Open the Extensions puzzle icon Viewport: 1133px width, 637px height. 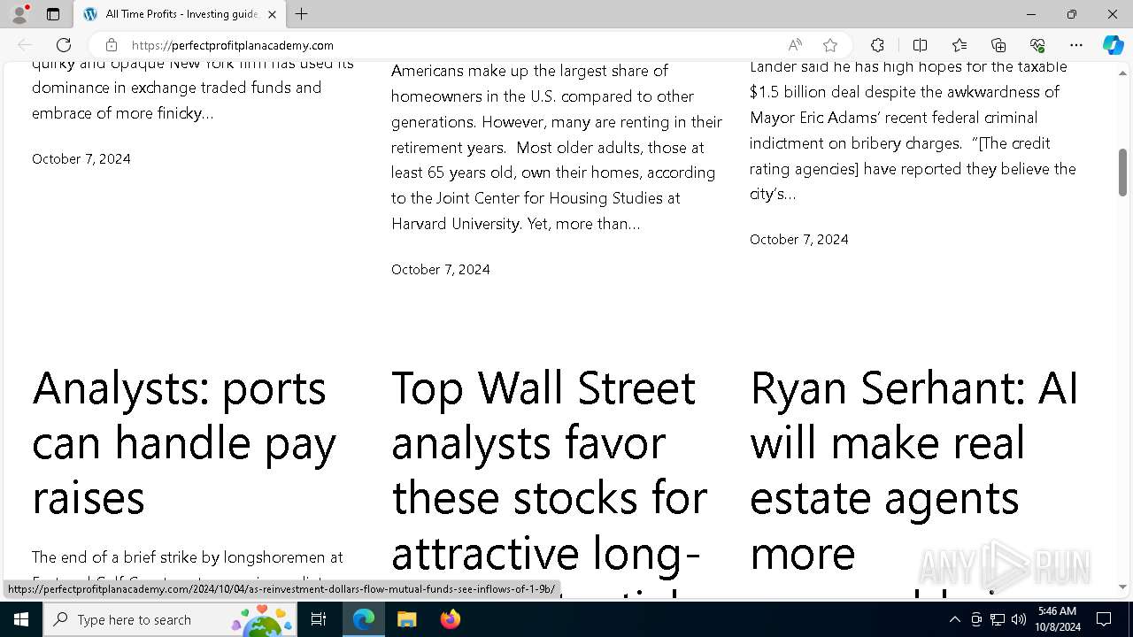[877, 45]
